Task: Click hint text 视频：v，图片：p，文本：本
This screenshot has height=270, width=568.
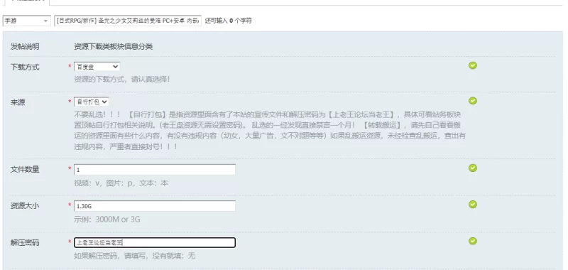Action: point(121,183)
